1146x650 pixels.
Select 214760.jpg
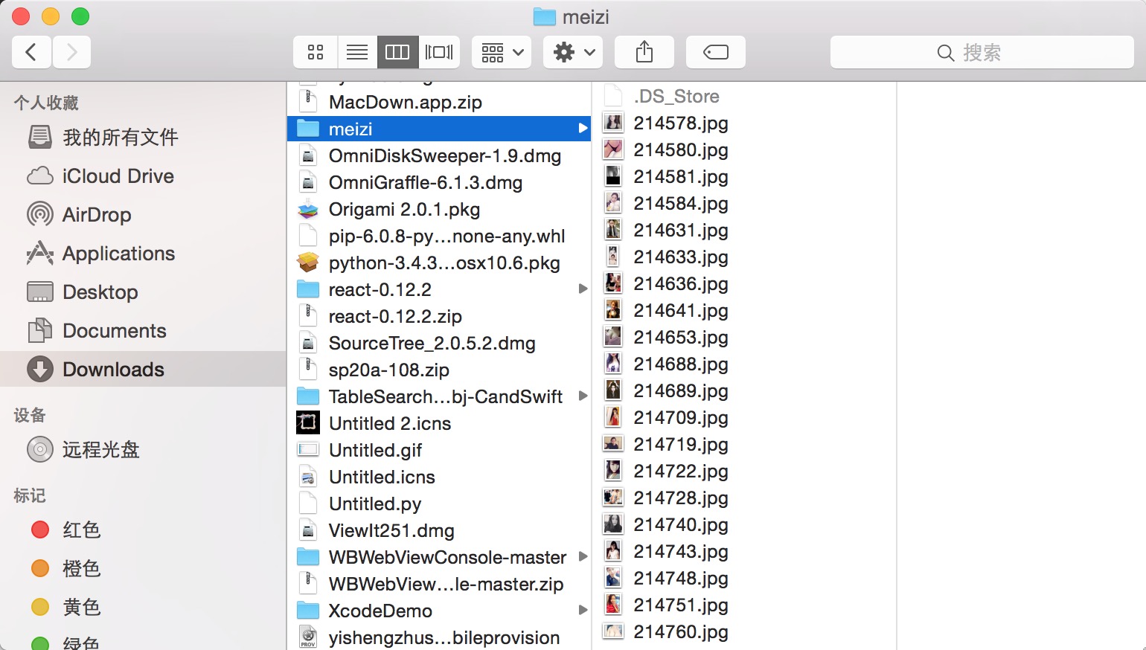[x=745, y=632]
